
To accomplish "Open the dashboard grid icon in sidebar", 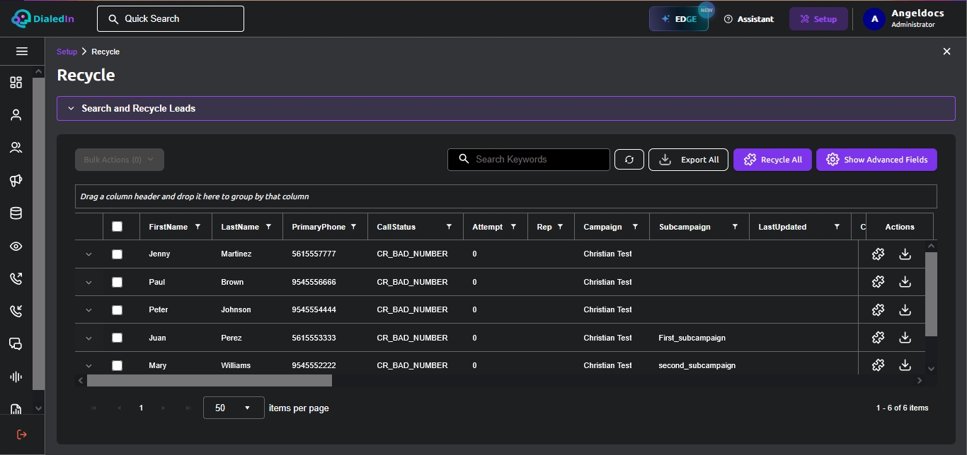I will point(16,83).
